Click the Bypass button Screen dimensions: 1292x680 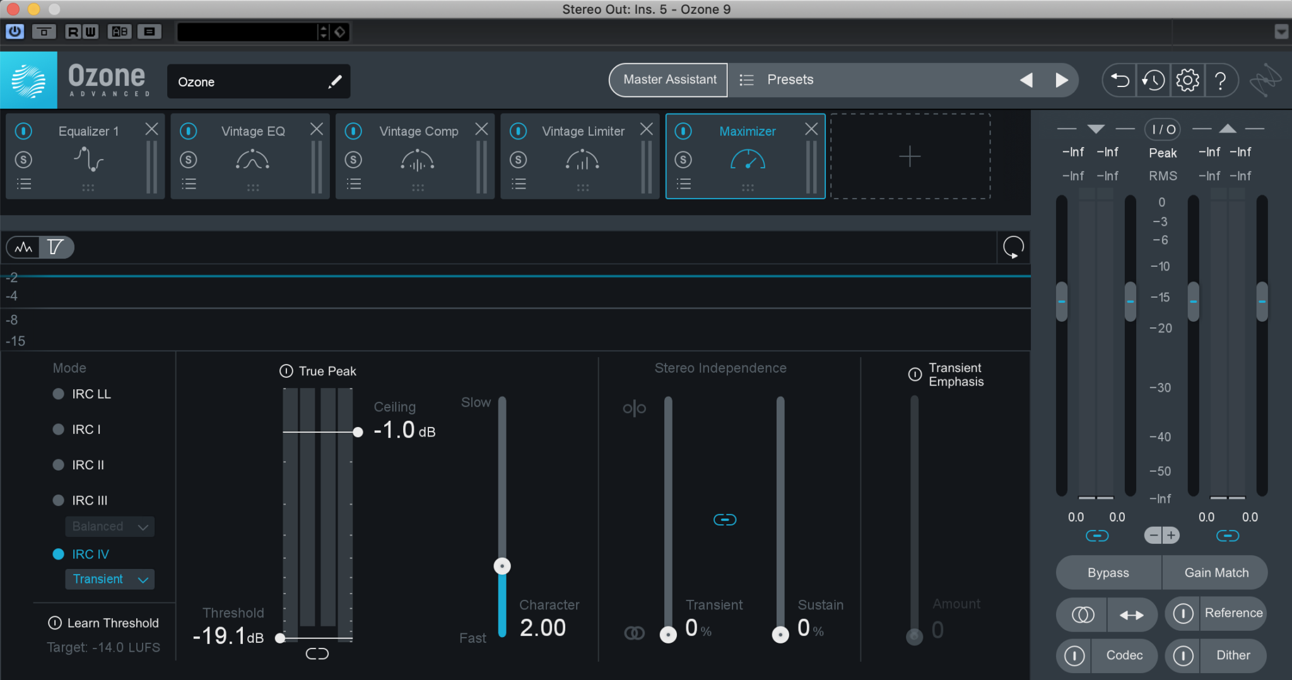1108,573
